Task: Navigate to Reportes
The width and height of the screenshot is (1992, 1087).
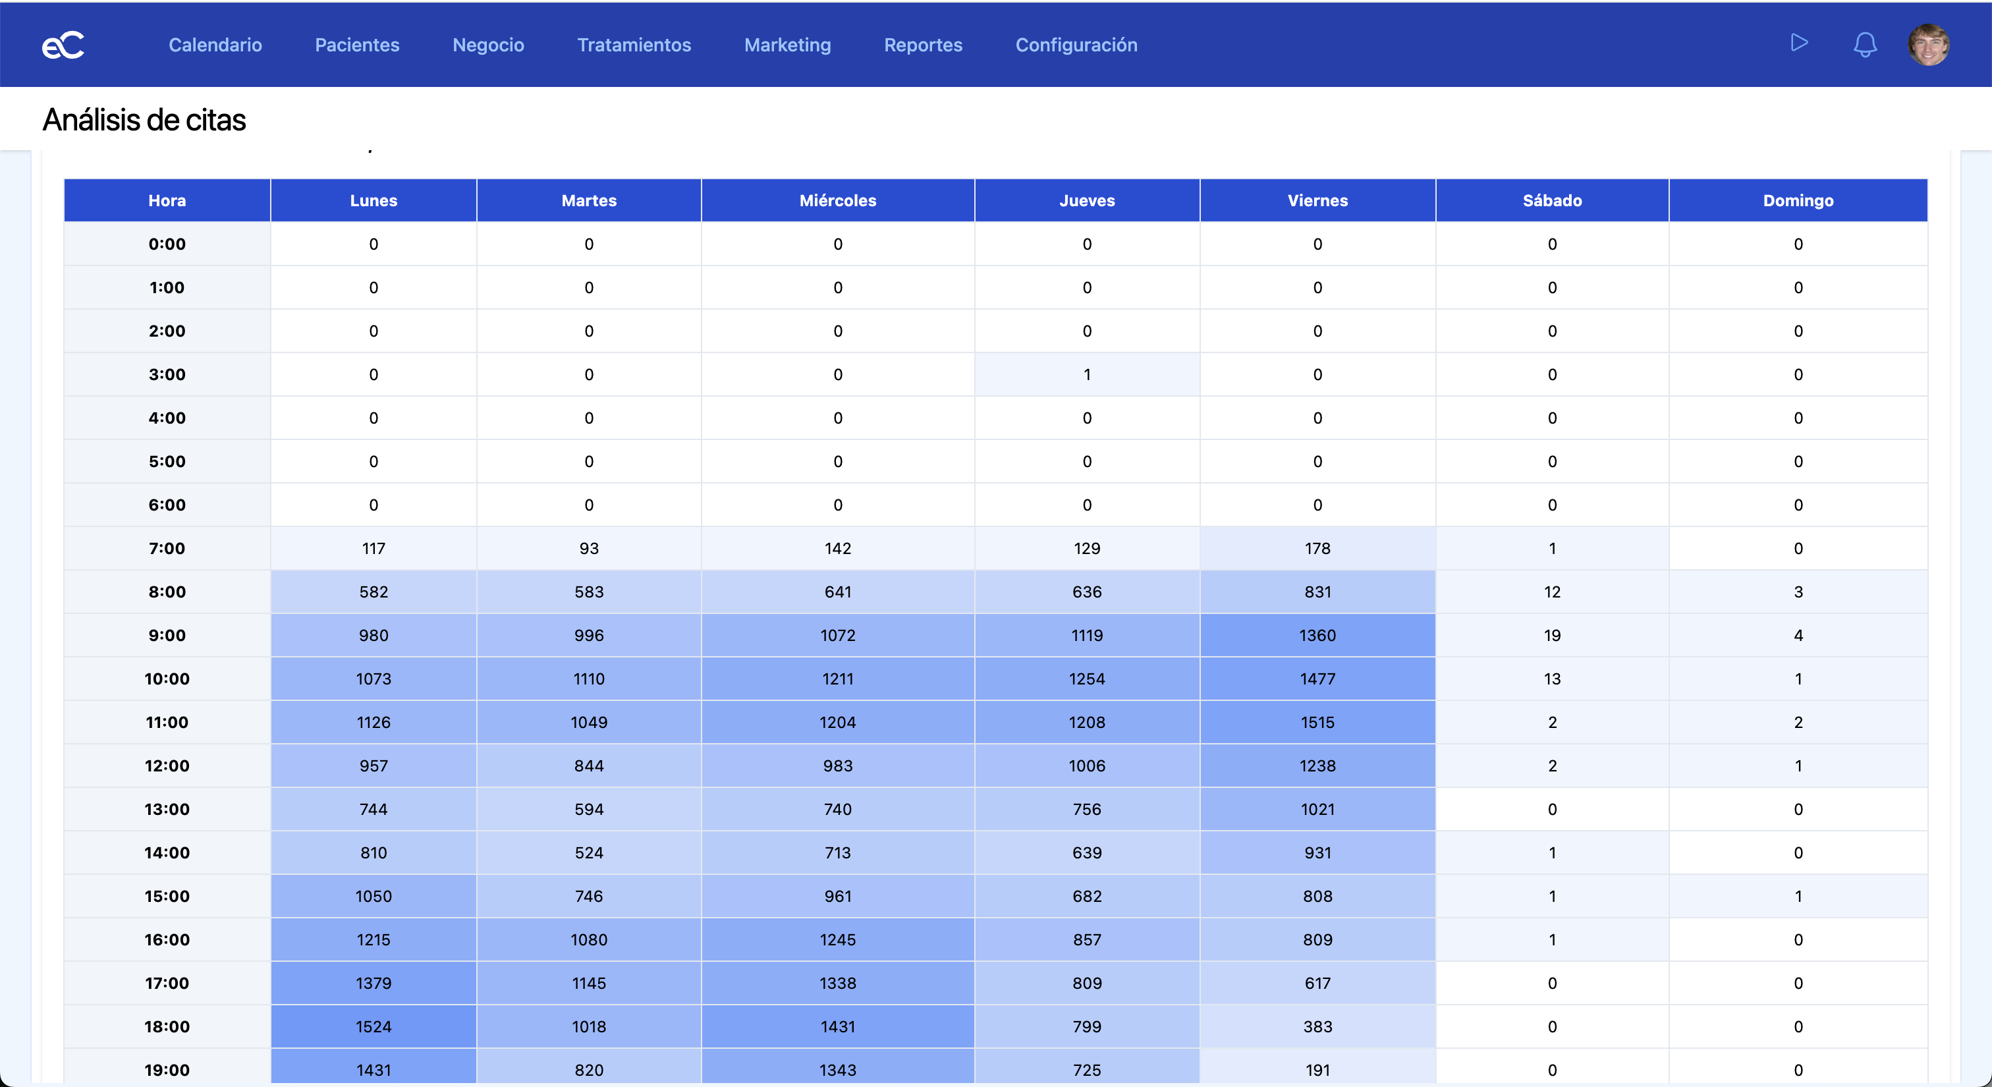Action: 922,45
